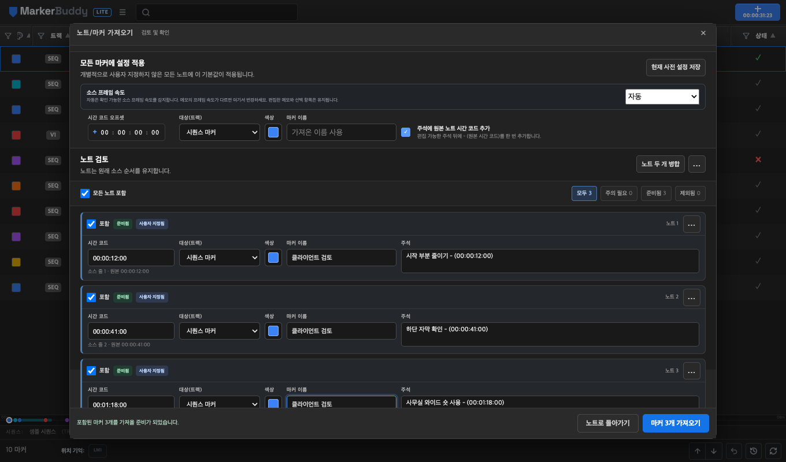
Task: Go to next marker with the down arrow
Action: tap(714, 451)
